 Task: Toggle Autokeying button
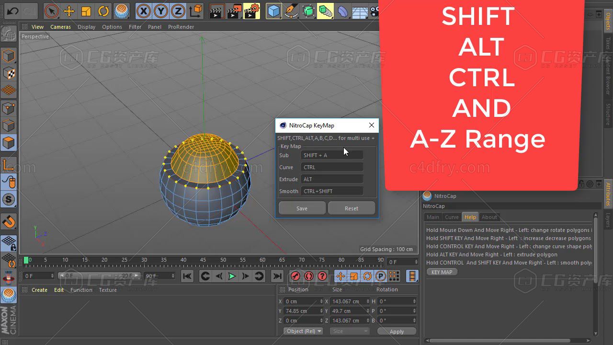(x=309, y=276)
